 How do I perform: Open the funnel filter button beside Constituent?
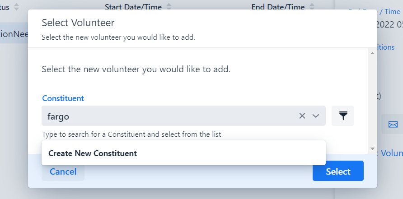click(343, 116)
